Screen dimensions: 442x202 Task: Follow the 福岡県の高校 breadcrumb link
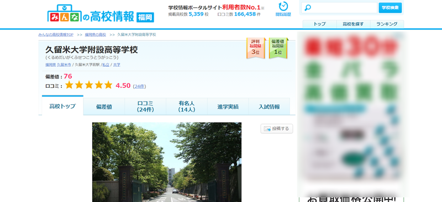(x=96, y=35)
